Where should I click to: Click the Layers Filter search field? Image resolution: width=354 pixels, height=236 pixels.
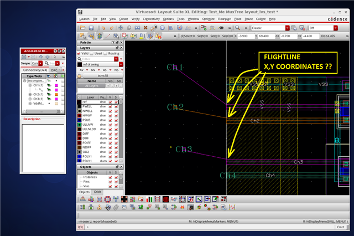click(x=98, y=59)
